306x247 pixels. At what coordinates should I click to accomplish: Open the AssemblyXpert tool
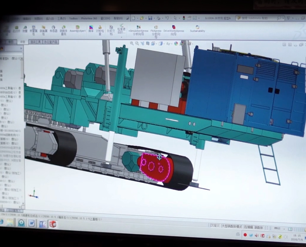pos(78,29)
